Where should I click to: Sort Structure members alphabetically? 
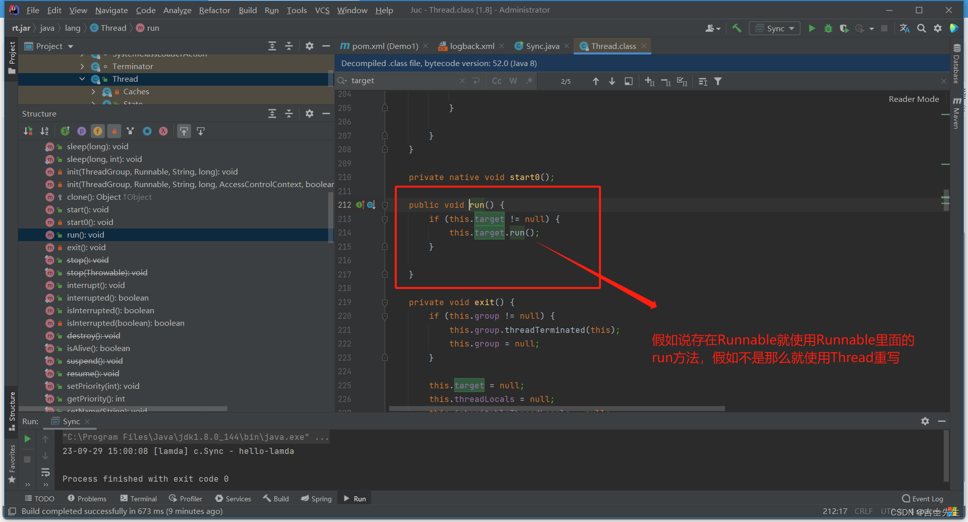pyautogui.click(x=45, y=131)
